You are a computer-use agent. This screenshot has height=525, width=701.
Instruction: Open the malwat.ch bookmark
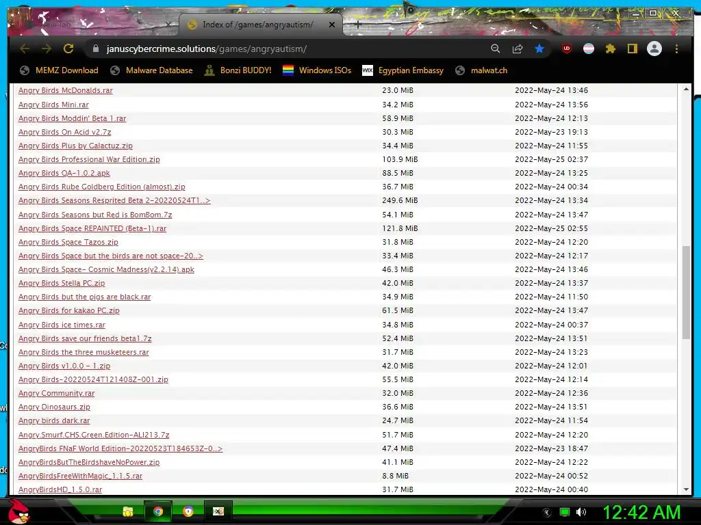tap(481, 70)
